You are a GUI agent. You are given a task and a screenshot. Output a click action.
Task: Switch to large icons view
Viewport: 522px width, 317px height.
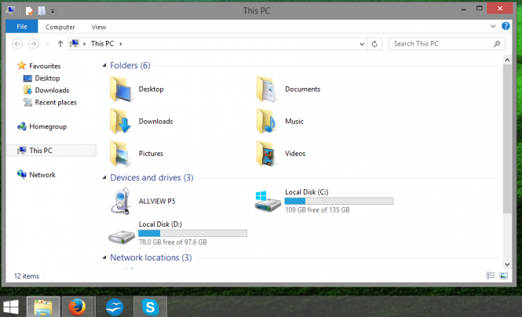coord(502,275)
